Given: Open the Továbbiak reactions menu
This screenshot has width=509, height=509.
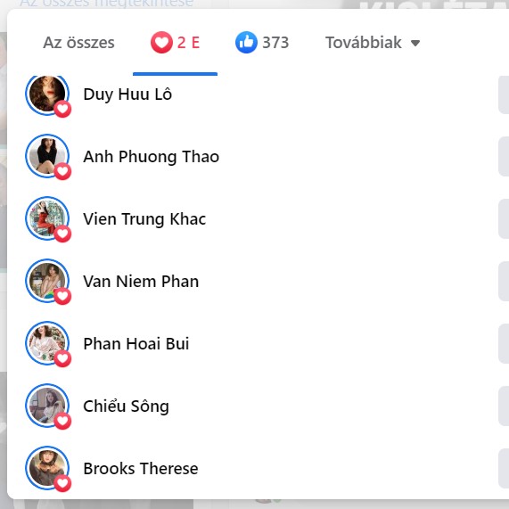Looking at the screenshot, I should coord(373,43).
